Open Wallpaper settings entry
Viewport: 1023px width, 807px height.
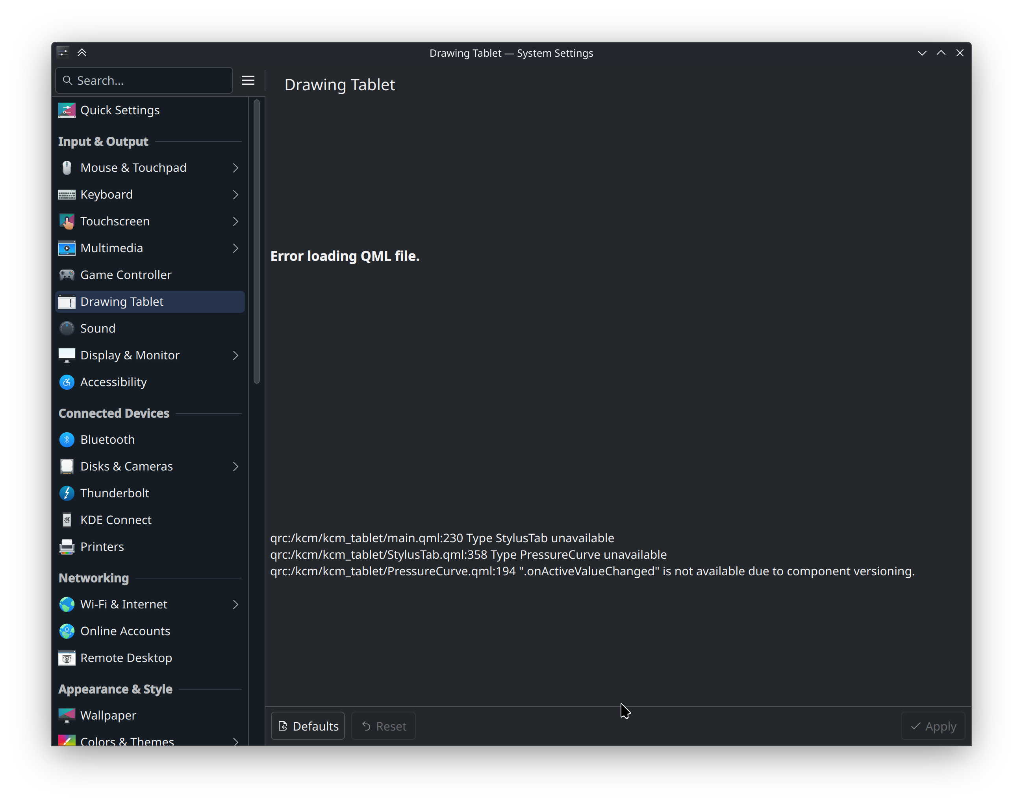[150, 715]
